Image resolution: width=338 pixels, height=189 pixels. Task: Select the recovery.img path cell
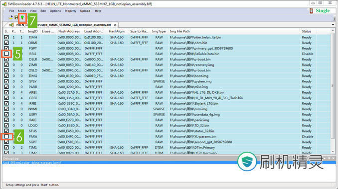click(x=192, y=65)
